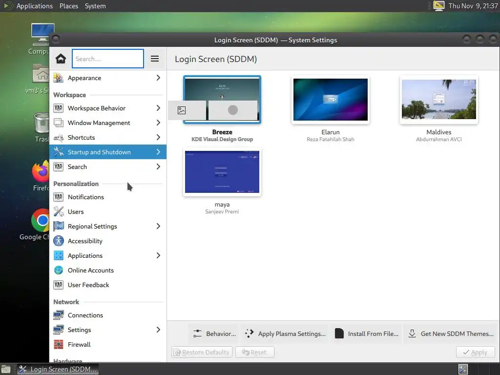Click the Users wrench icon
The width and height of the screenshot is (500, 375).
[x=59, y=212]
